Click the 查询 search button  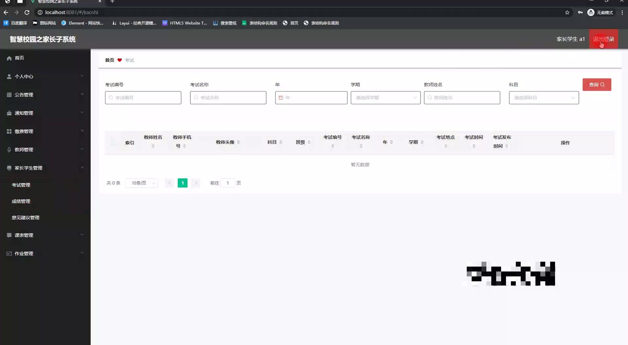coord(597,85)
